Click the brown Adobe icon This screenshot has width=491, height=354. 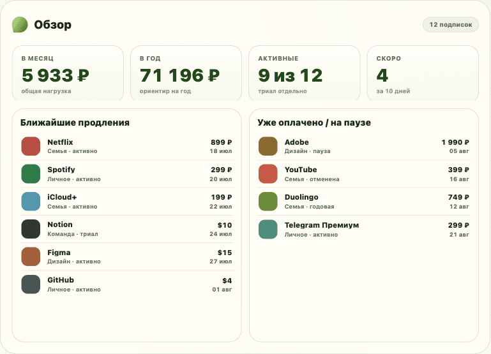(x=268, y=146)
